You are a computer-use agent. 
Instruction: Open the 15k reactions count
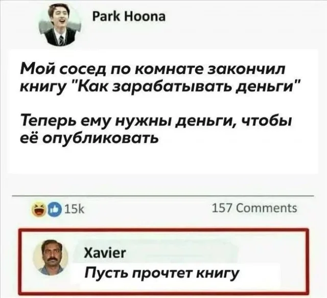[75, 210]
